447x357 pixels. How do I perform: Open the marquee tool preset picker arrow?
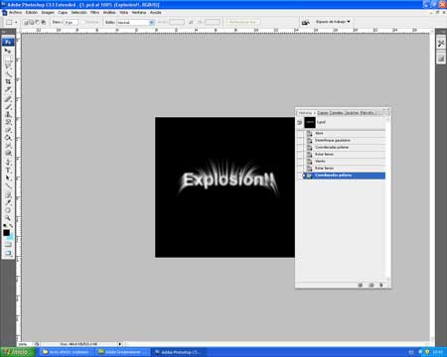tap(16, 22)
